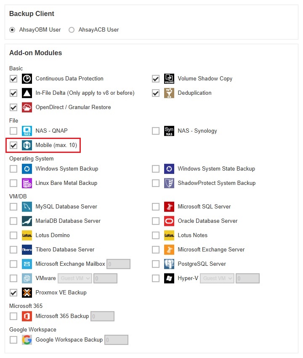Viewport: 303px width, 358px height.
Task: Enable the Microsoft 365 Backup checkbox
Action: point(13,316)
